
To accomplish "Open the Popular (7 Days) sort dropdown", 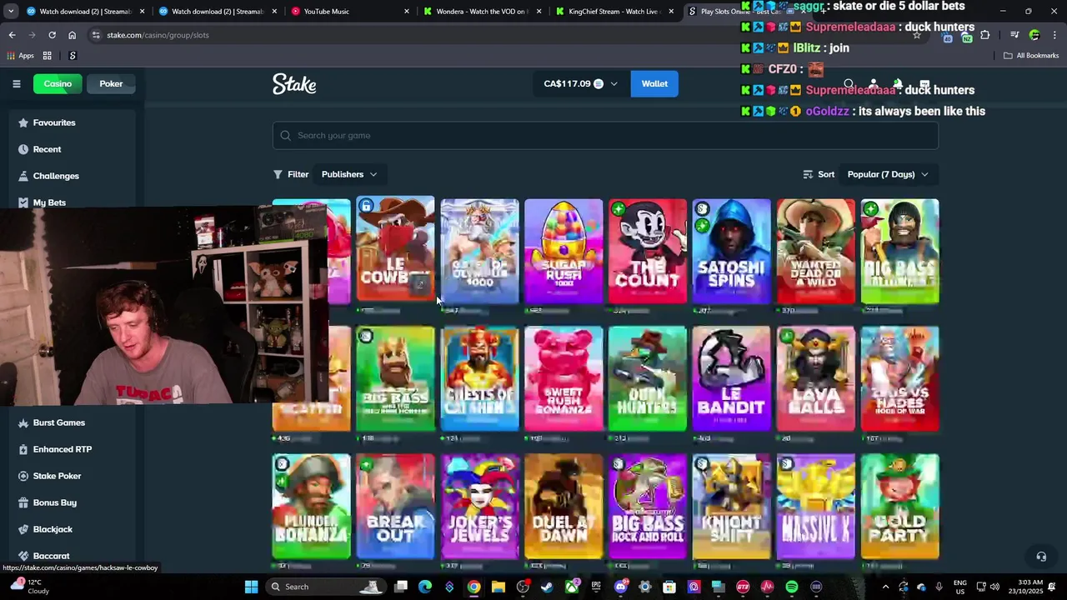I will 888,174.
